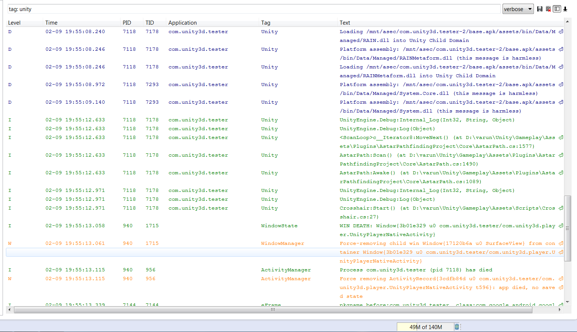
Task: Select 'Force removing ActivityRecord' warning text
Action: 448,288
